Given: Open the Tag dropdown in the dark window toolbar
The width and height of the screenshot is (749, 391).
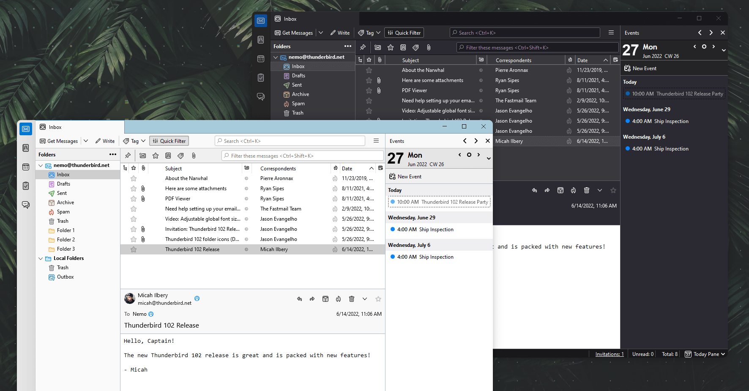Looking at the screenshot, I should pyautogui.click(x=369, y=33).
